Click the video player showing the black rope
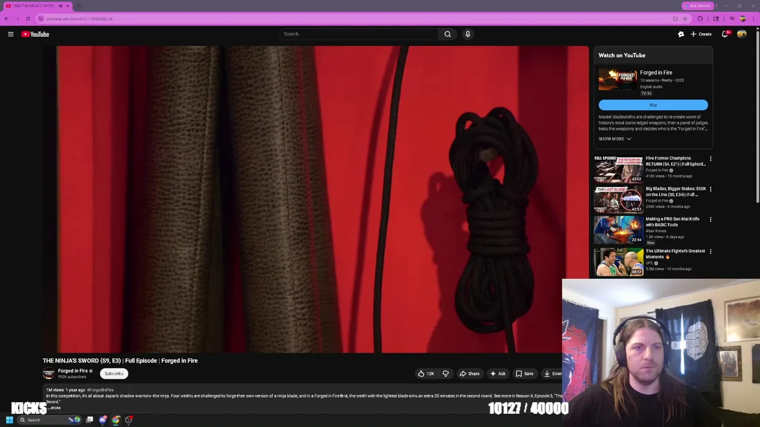The image size is (760, 427). (316, 199)
